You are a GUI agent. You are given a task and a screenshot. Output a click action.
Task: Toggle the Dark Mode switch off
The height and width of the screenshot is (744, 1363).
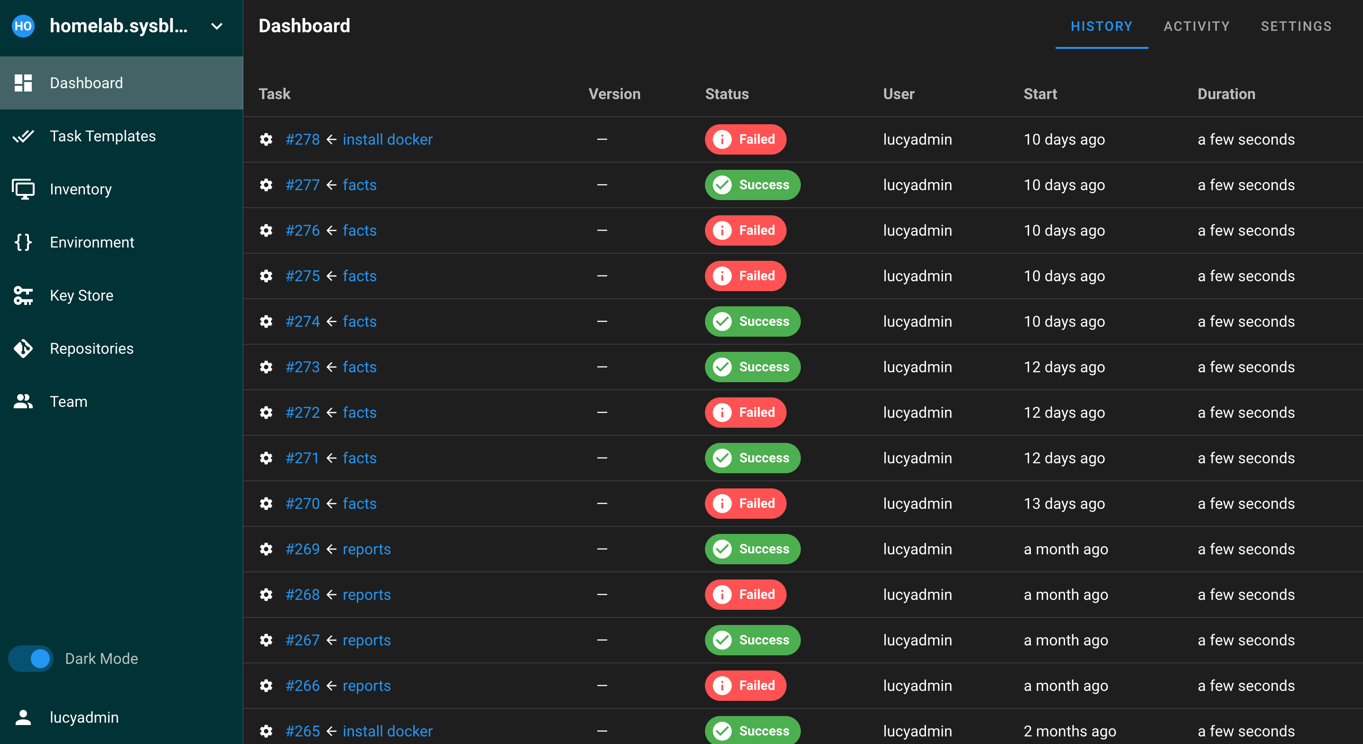[x=31, y=659]
